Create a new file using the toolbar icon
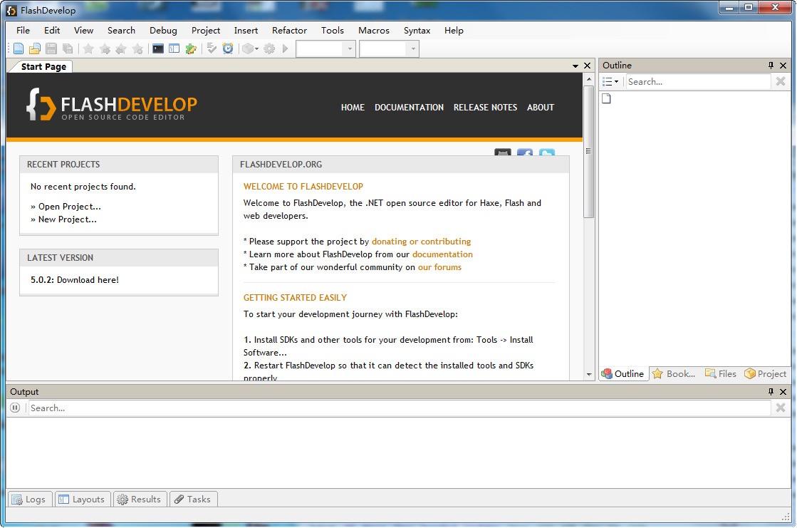The width and height of the screenshot is (797, 528). click(x=18, y=48)
